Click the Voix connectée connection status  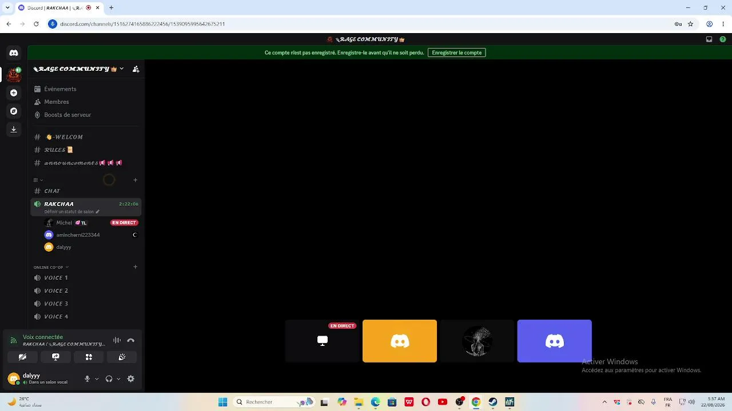point(43,337)
